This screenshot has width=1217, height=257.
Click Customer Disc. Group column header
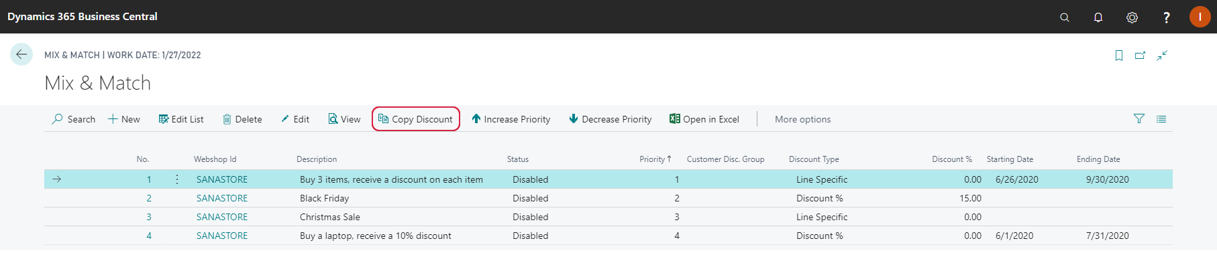point(725,159)
